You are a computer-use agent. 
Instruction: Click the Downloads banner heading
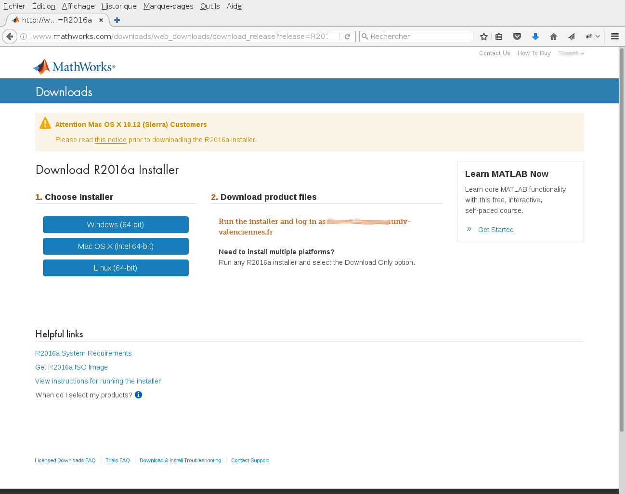point(64,92)
